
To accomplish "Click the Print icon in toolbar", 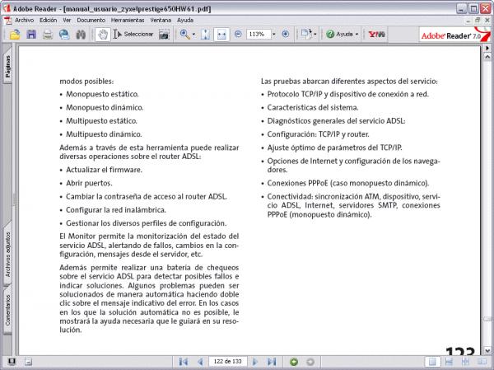I will pyautogui.click(x=48, y=35).
